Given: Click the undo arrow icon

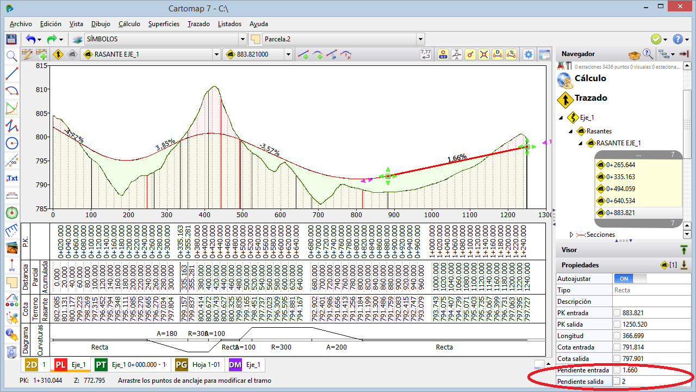Looking at the screenshot, I should coord(30,39).
